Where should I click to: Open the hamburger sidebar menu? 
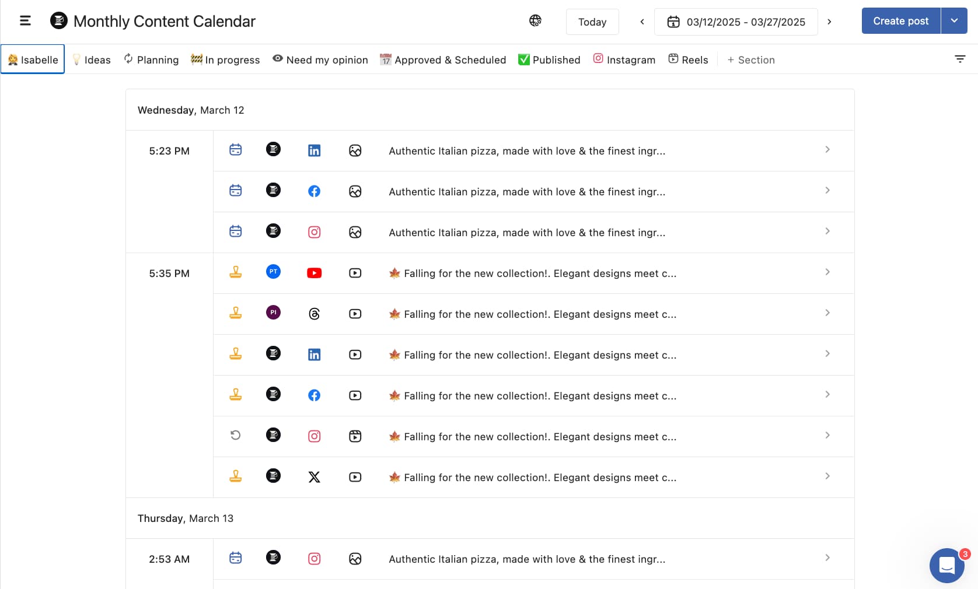tap(25, 21)
